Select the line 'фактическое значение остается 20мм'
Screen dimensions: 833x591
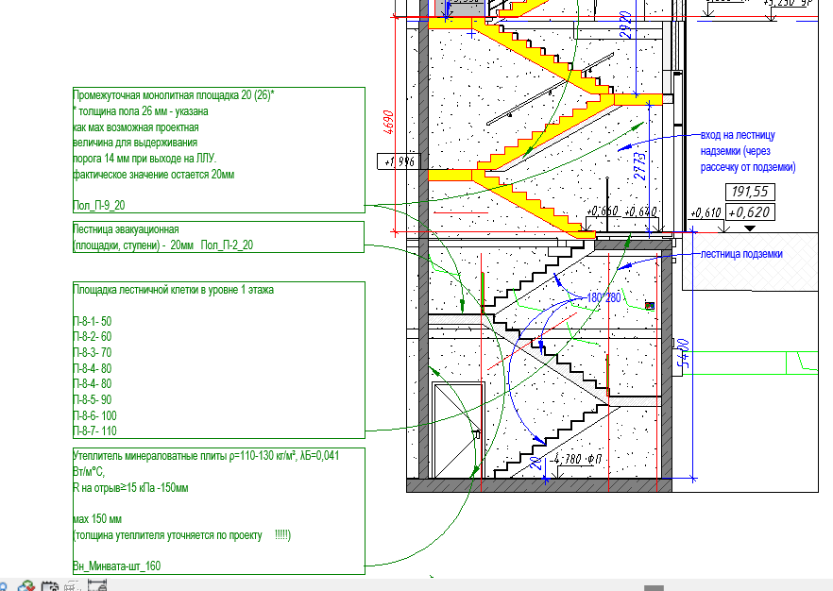(154, 175)
